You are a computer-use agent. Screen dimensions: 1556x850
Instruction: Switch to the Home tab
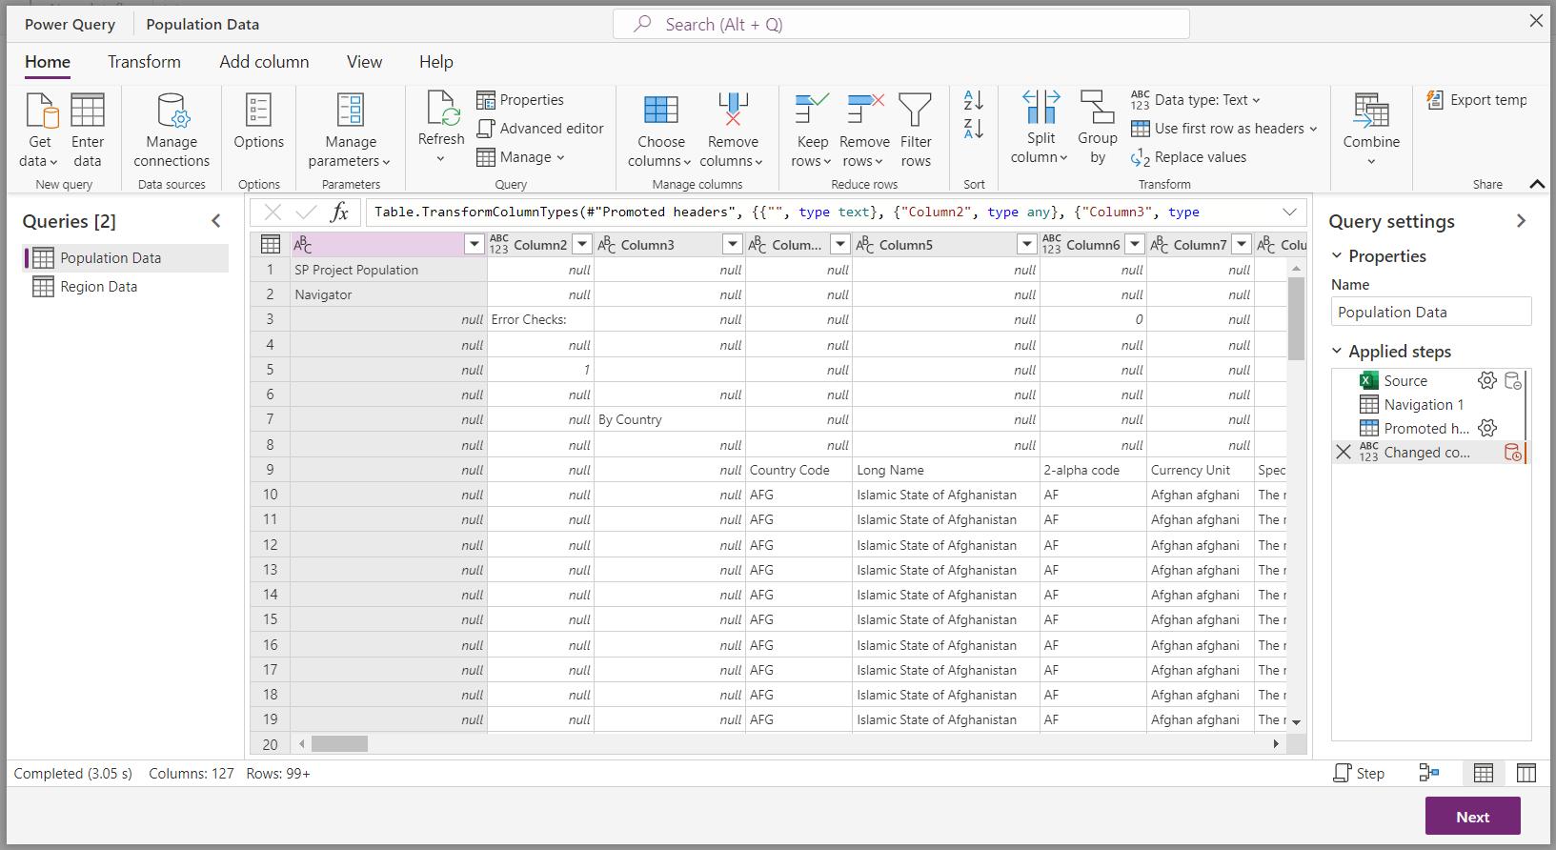(x=48, y=62)
